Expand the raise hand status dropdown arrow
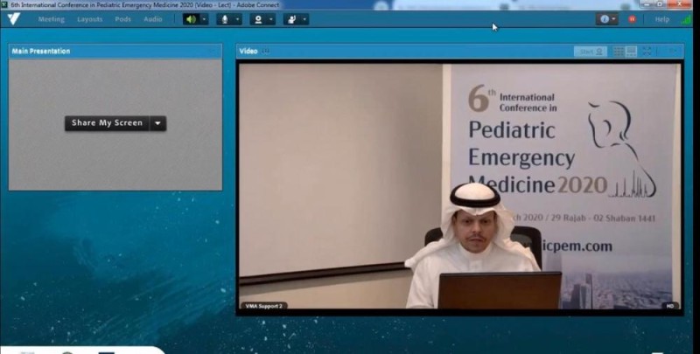Viewport: 700px width, 354px height. tap(304, 19)
